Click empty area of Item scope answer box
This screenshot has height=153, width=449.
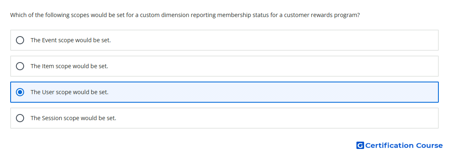click(x=272, y=66)
